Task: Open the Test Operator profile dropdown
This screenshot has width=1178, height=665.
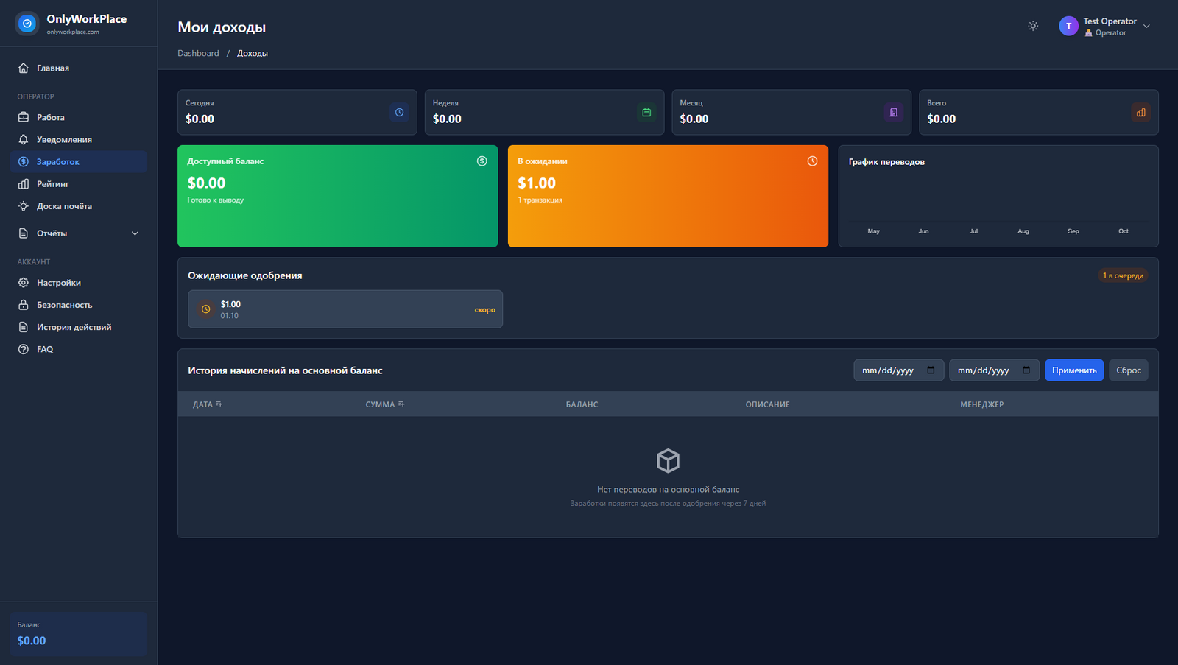Action: click(1104, 27)
